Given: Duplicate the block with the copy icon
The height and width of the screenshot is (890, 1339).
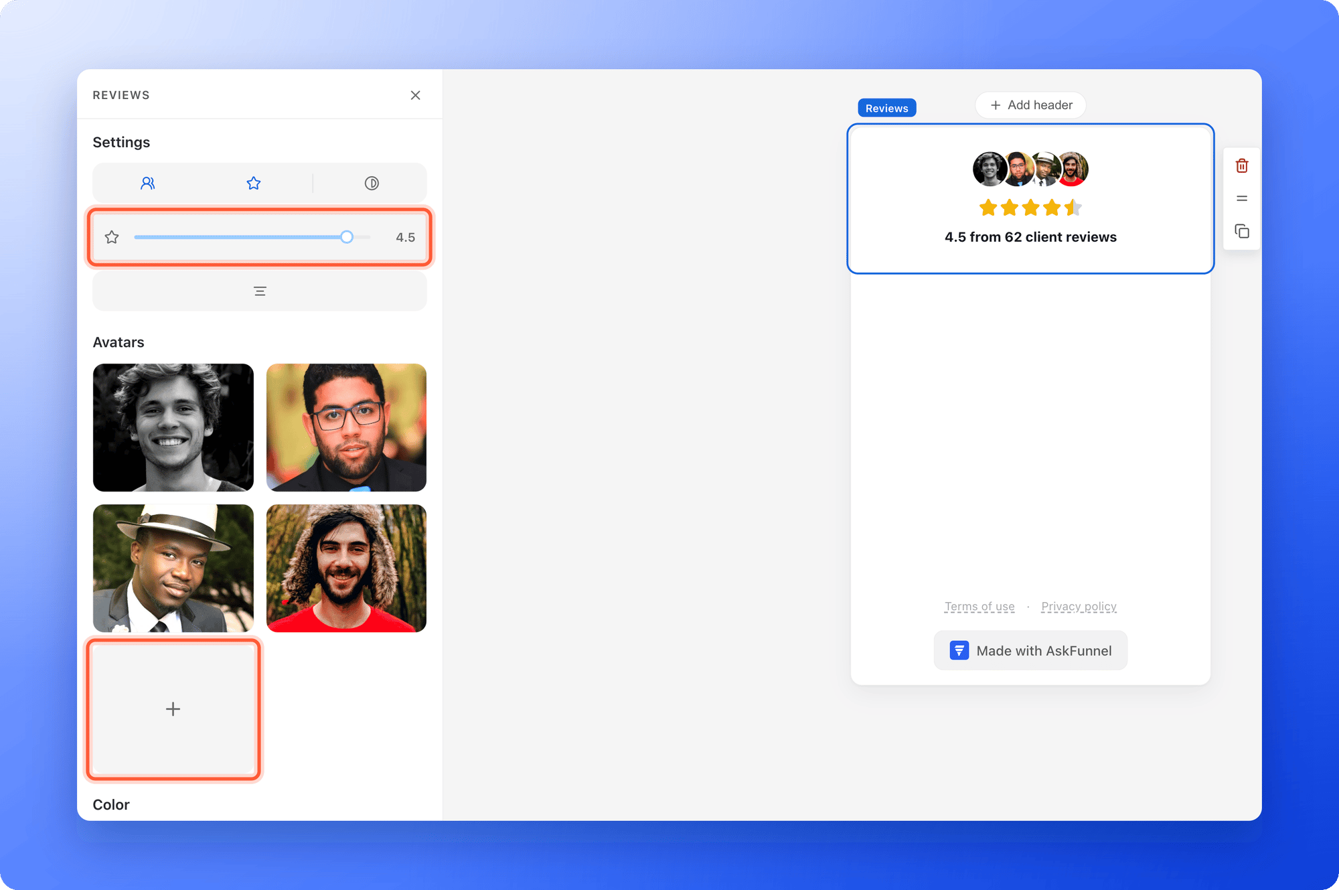Looking at the screenshot, I should [x=1242, y=232].
